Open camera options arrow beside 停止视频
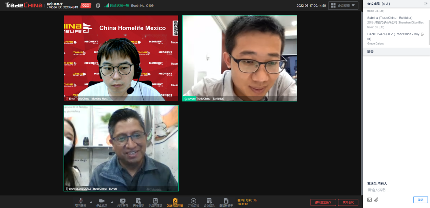 coord(112,202)
